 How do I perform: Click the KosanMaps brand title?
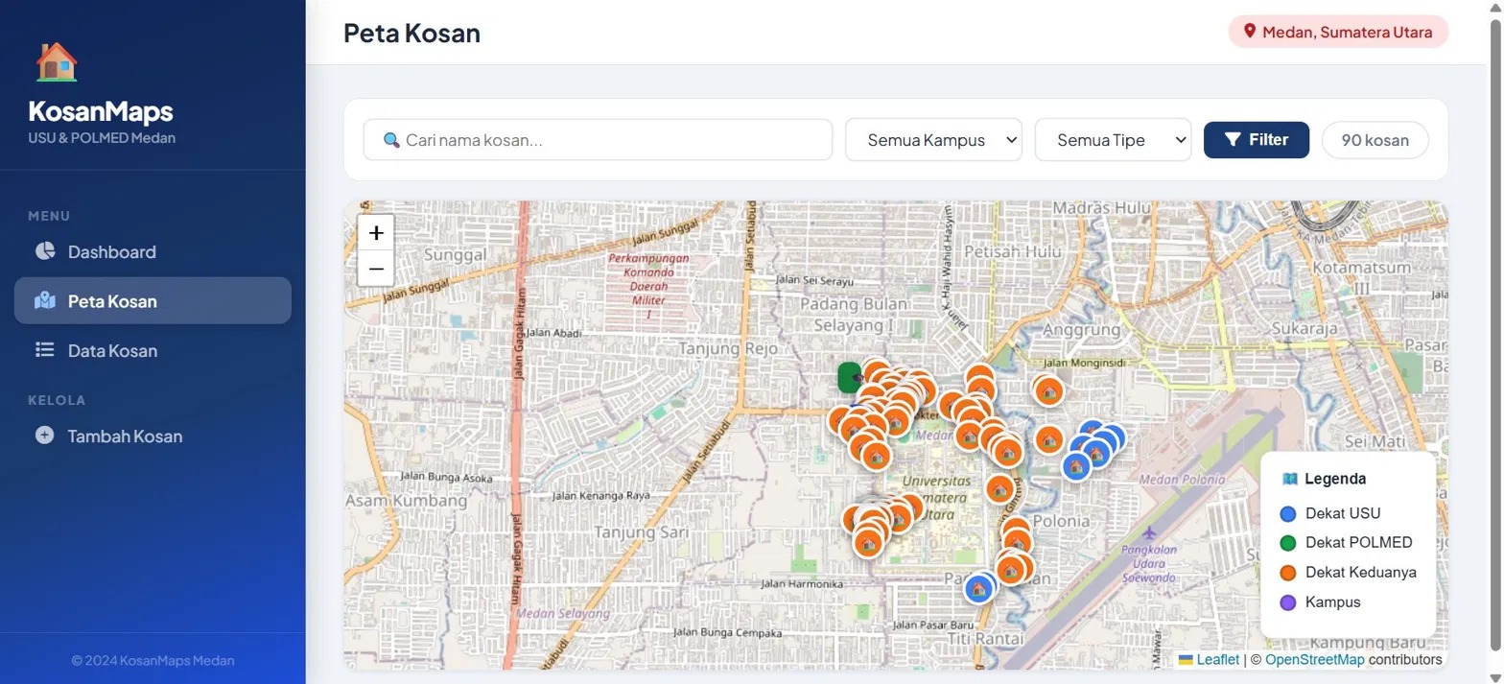point(101,111)
